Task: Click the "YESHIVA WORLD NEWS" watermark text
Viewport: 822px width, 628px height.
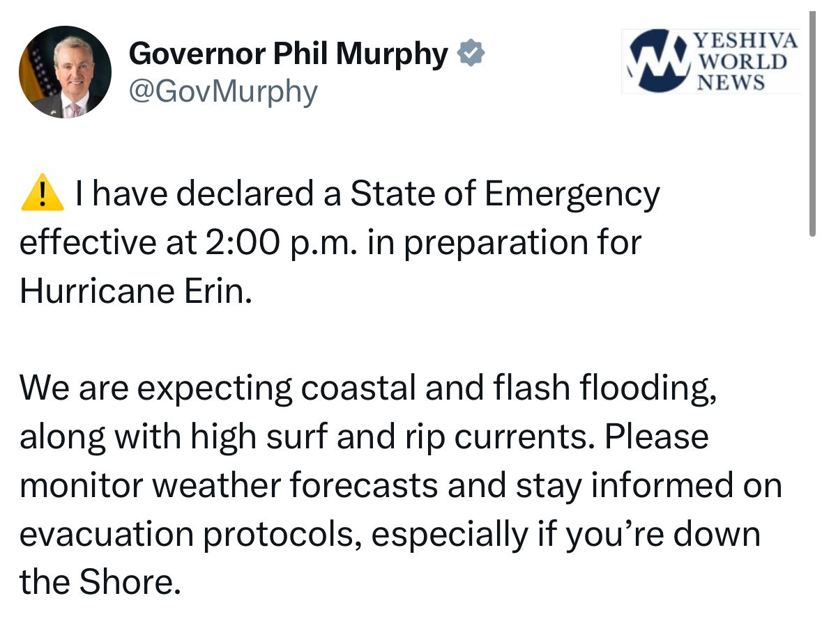Action: 744,61
